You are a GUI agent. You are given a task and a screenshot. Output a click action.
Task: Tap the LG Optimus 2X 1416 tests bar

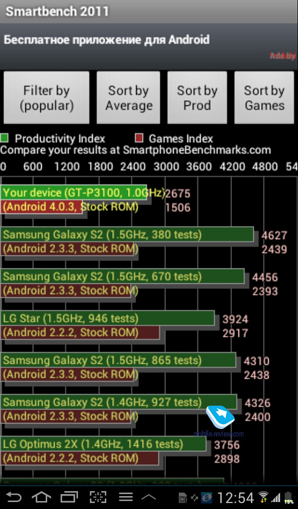pos(103,443)
